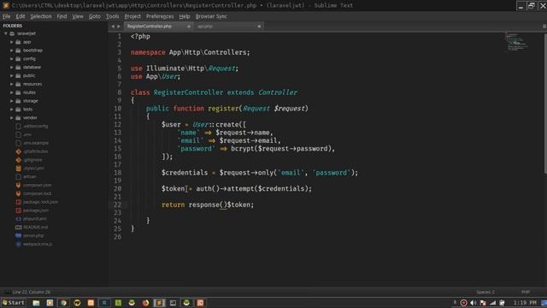This screenshot has height=308, width=547.
Task: Open the terminal taskbar icon
Action: pos(173,303)
